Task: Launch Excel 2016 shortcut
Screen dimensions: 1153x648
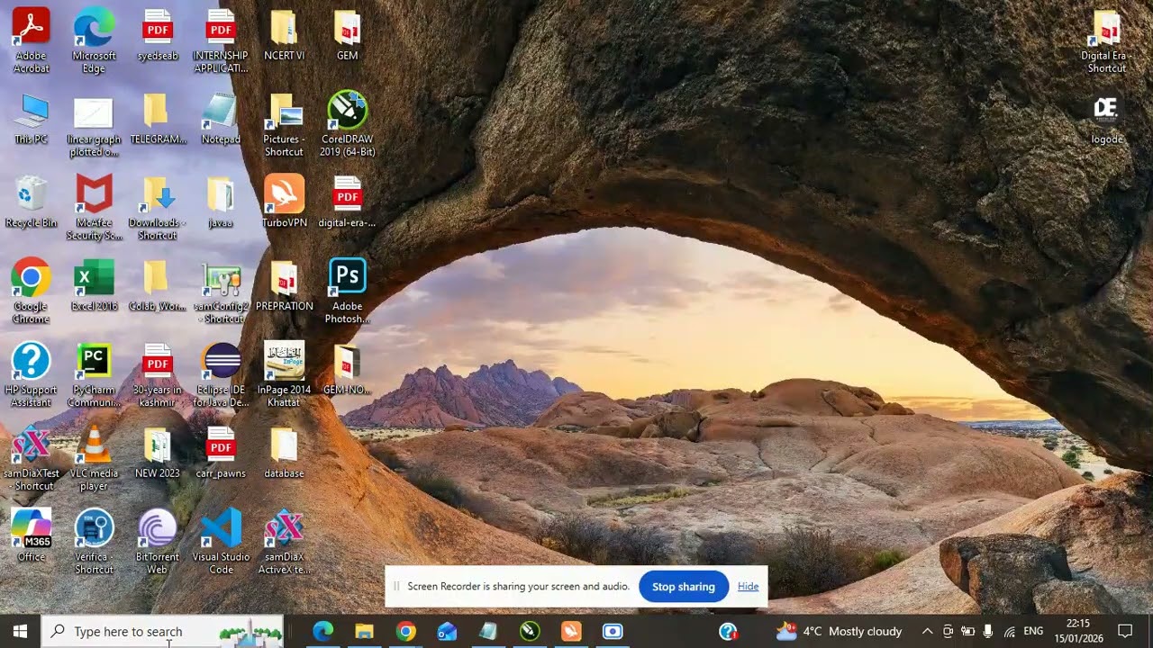Action: click(x=94, y=286)
